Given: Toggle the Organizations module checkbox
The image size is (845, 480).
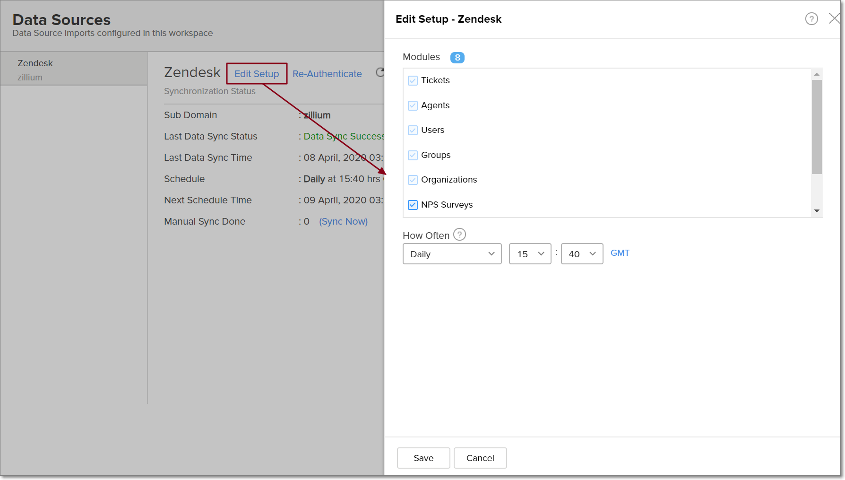Looking at the screenshot, I should 413,180.
